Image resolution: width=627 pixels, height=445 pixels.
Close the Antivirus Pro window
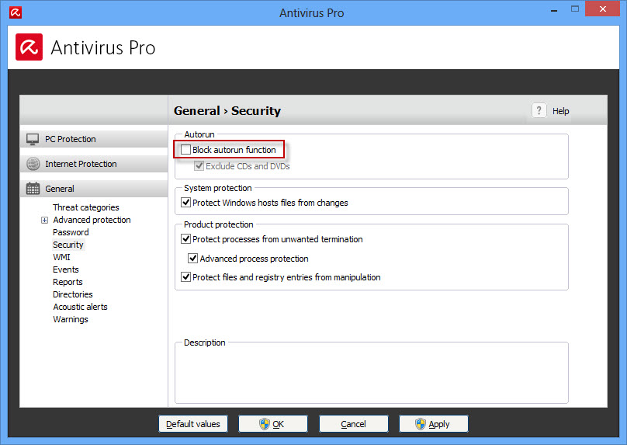tap(603, 9)
